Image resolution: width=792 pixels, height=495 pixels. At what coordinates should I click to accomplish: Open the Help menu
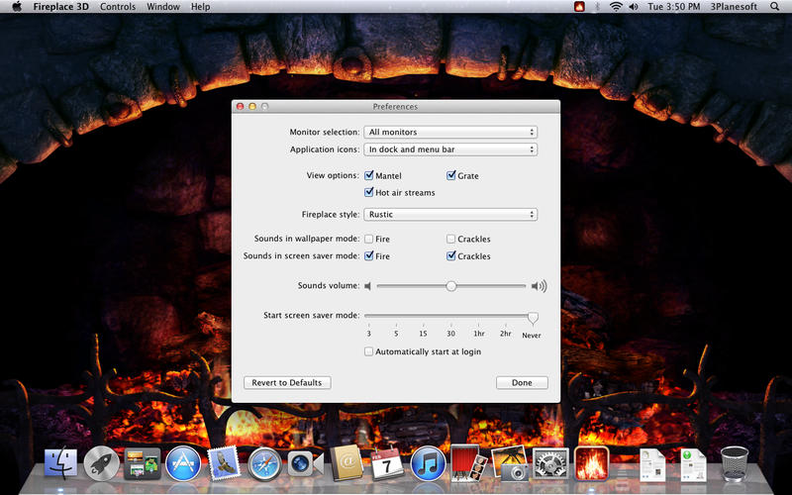click(201, 7)
